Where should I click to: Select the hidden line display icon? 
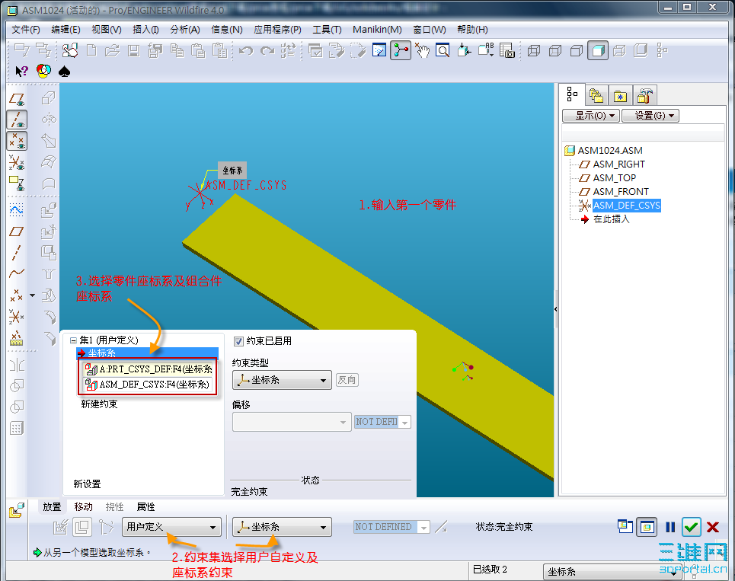coord(555,50)
